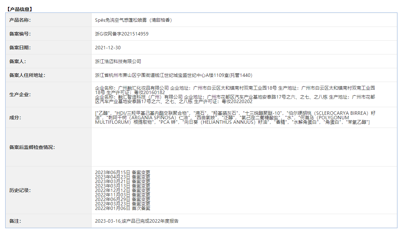This screenshot has width=402, height=232.
Task: Click history entry 2022年11月03日 备案变更
Action: coord(123,195)
